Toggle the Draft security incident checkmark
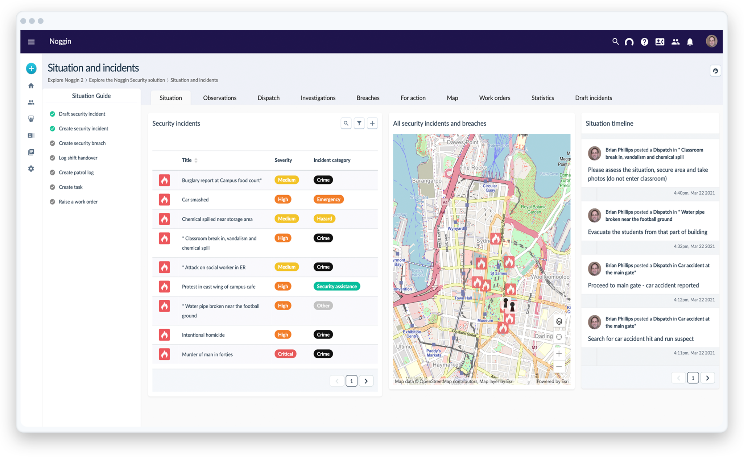 (x=52, y=114)
